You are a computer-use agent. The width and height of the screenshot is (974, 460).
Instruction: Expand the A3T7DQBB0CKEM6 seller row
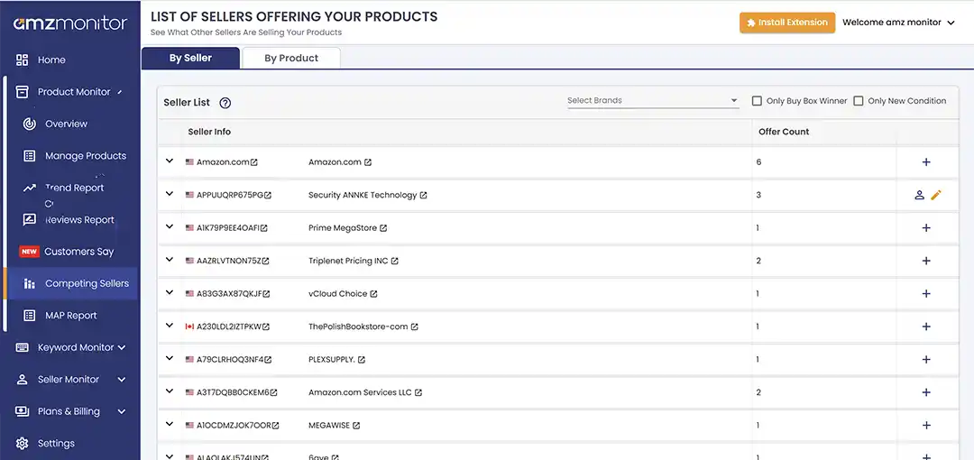(x=169, y=391)
